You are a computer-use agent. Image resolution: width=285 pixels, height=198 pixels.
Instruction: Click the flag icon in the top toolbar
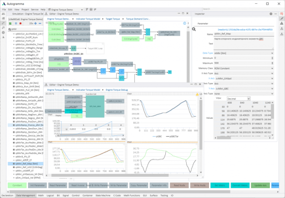coord(95,9)
